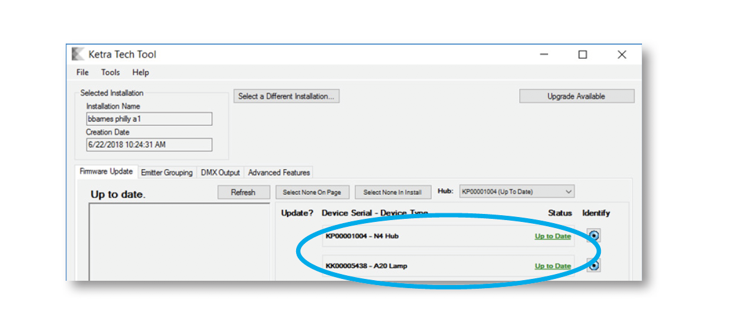The width and height of the screenshot is (736, 320).
Task: Select the KK00005438 - A20 Lamp row
Action: click(448, 265)
